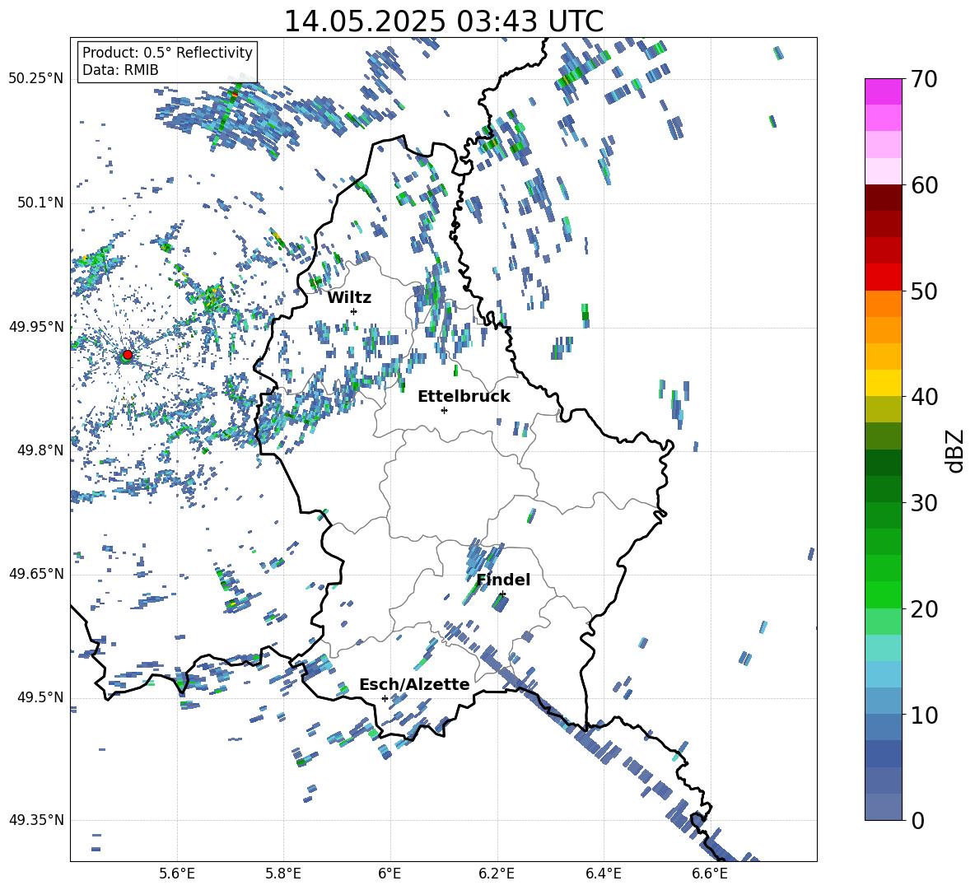Pick the darkest maroon colorbar segment below 60
The height and width of the screenshot is (890, 975).
tap(883, 198)
